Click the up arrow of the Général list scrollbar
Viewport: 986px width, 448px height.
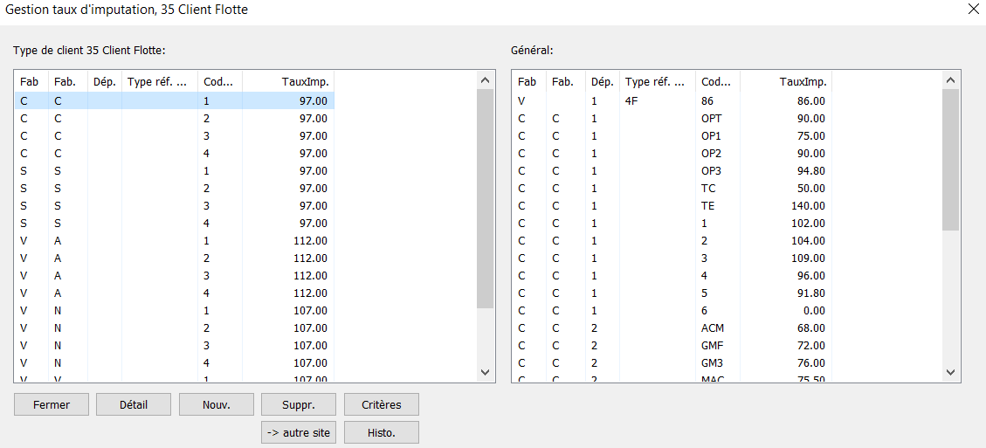pyautogui.click(x=950, y=80)
